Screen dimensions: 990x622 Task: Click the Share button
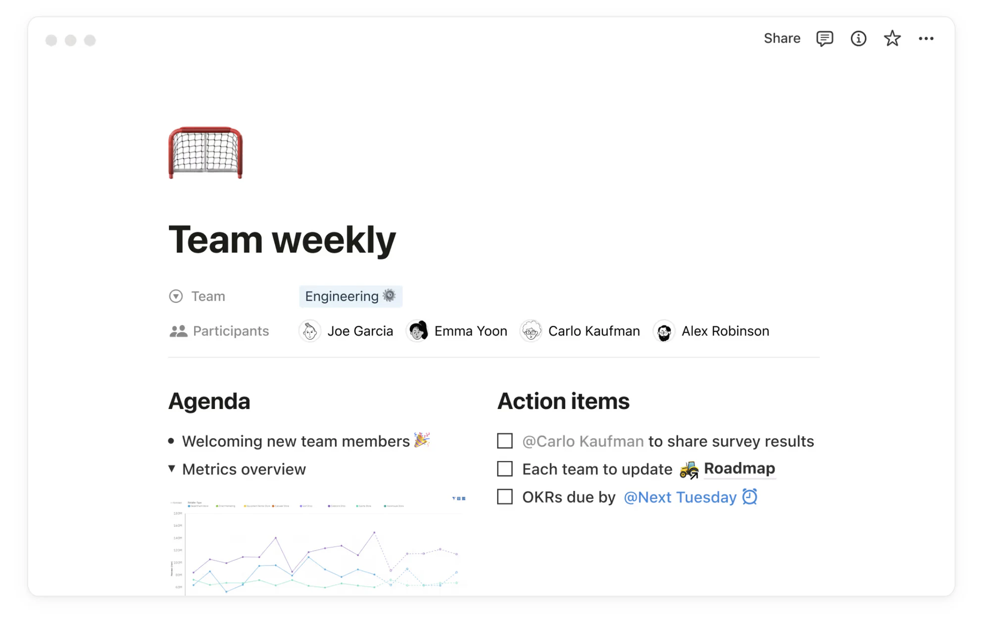coord(782,38)
